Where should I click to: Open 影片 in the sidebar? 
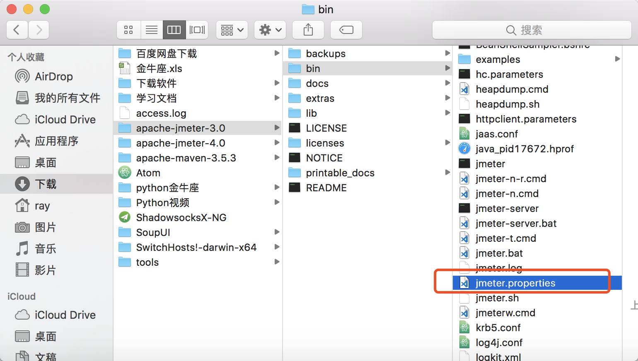56,270
